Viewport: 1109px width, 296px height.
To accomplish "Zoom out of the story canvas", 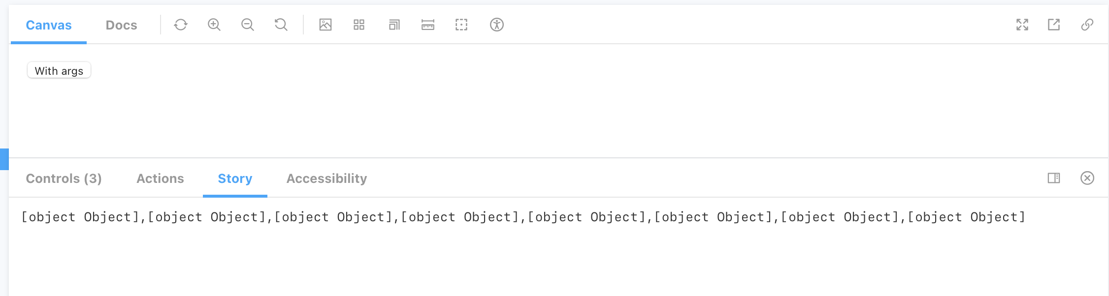I will pos(247,24).
